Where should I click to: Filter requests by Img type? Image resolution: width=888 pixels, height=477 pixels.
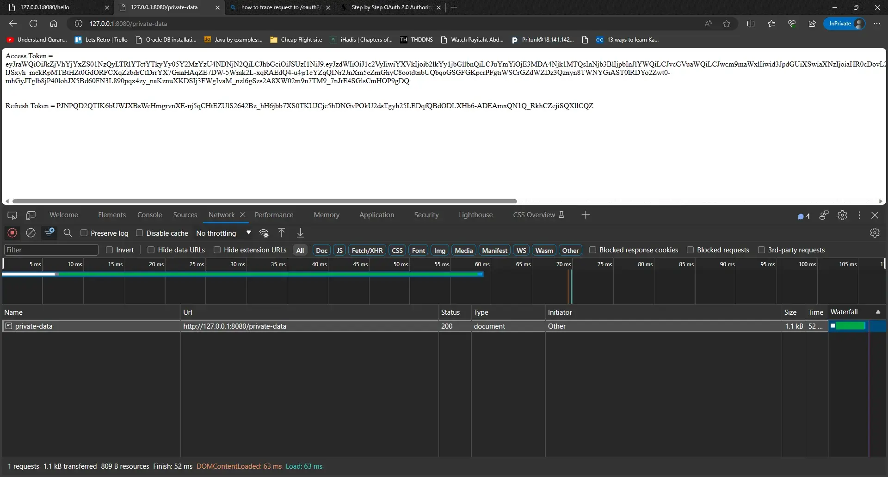pos(439,251)
